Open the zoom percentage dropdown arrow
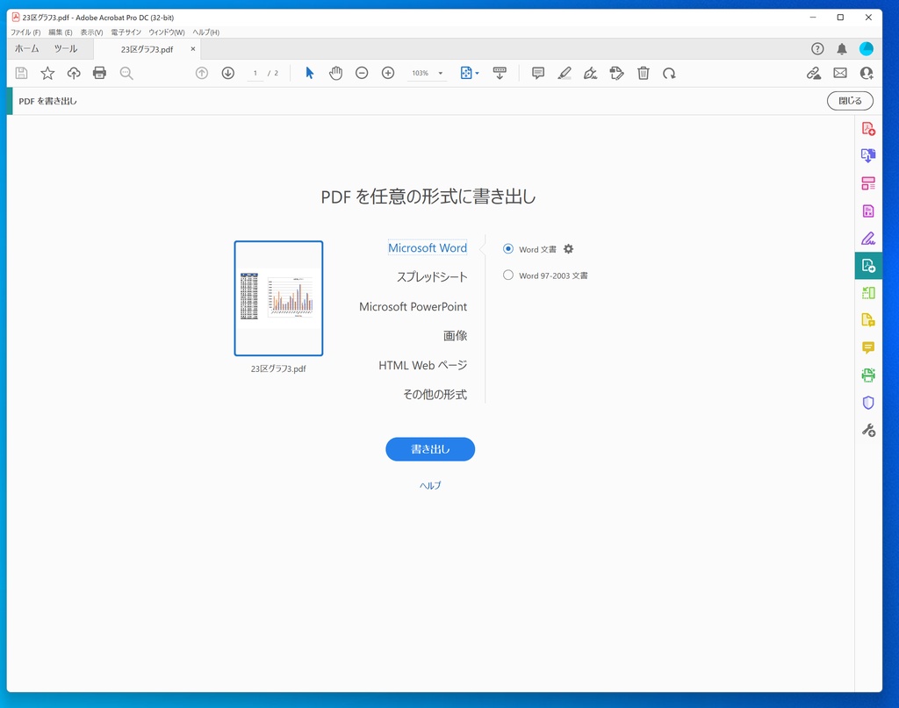 coord(441,74)
